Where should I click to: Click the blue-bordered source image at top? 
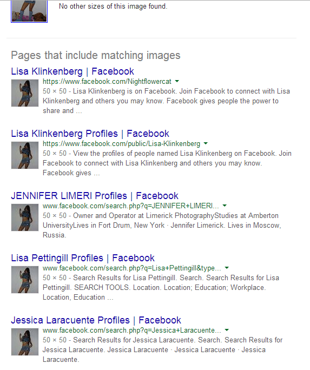point(29,11)
